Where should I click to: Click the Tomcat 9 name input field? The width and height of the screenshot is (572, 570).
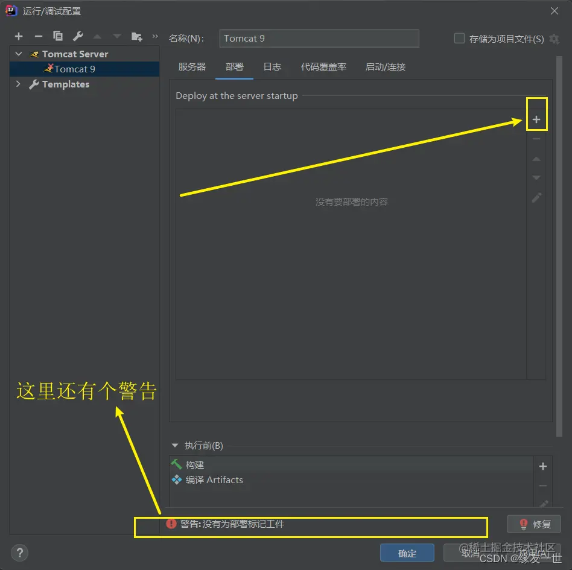(319, 38)
